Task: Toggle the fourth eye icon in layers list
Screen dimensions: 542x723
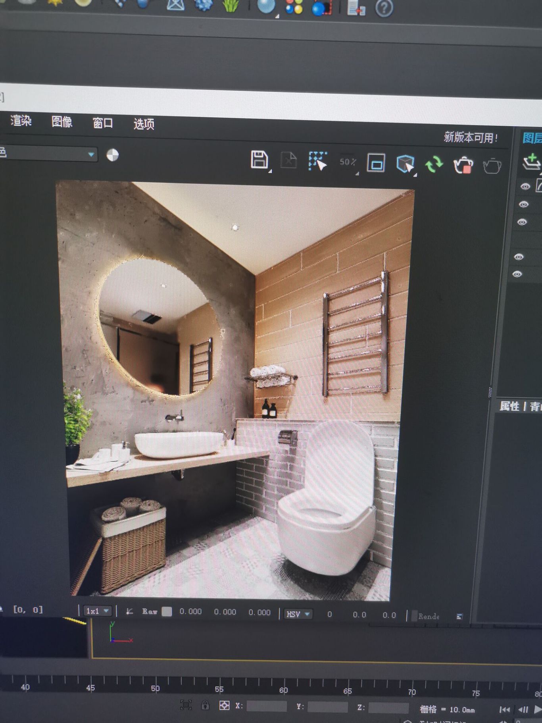Action: click(x=519, y=257)
